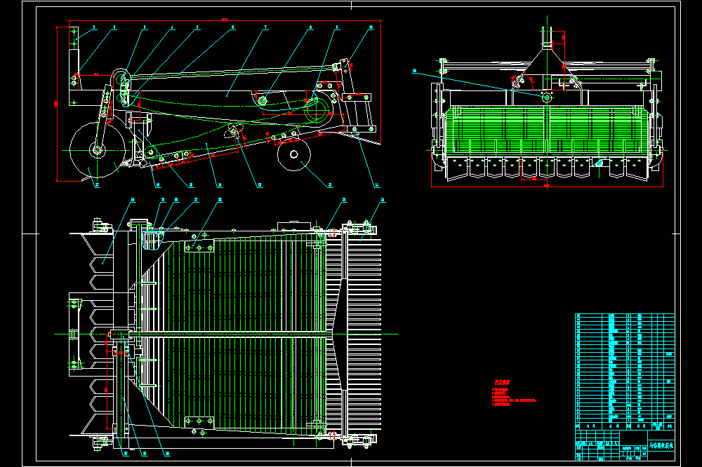Click the red overall height dimension in side view
702x467 pixels.
pyautogui.click(x=57, y=104)
